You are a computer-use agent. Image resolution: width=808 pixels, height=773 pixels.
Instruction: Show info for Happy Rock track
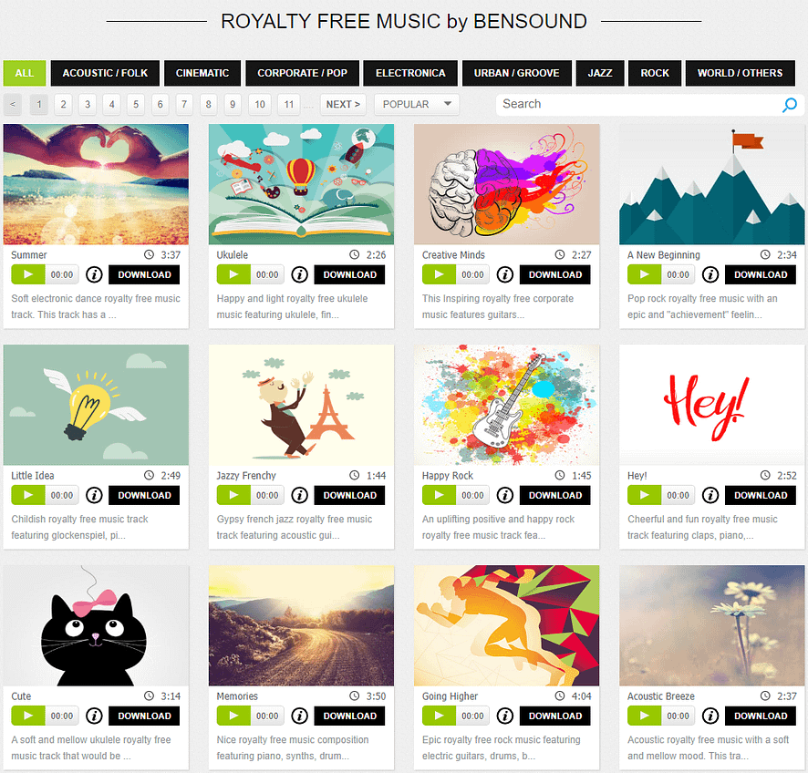tap(505, 495)
